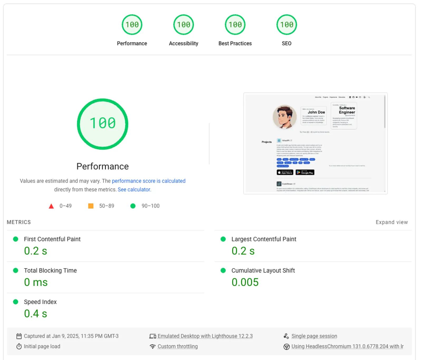Click the device icon beside Emulated Desktop
Image resolution: width=422 pixels, height=360 pixels.
[153, 336]
